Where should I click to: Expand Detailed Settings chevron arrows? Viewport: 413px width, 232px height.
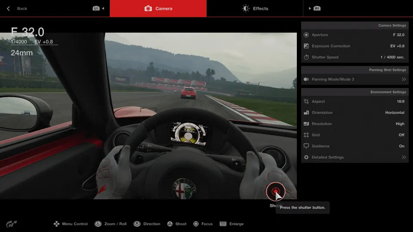[x=404, y=157]
